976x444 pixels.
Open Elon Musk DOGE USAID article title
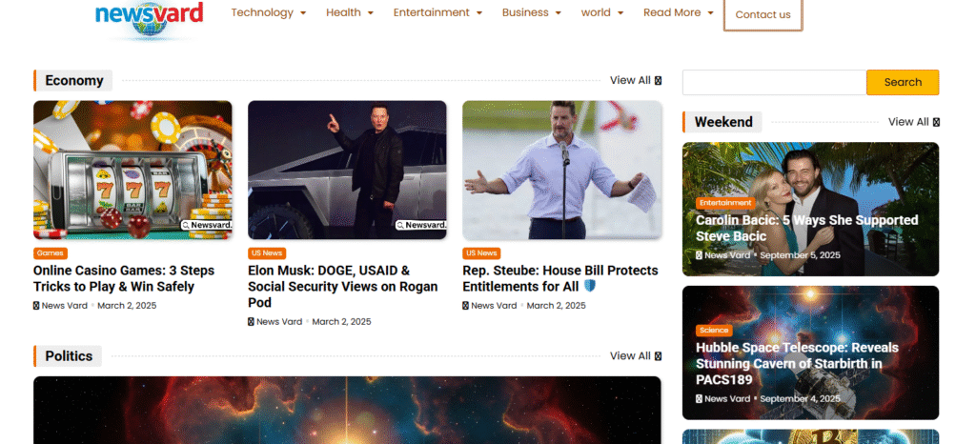[343, 287]
